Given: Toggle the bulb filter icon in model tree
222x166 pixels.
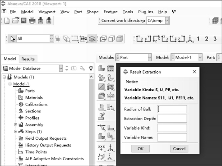Looking at the screenshot, I should (91, 68).
